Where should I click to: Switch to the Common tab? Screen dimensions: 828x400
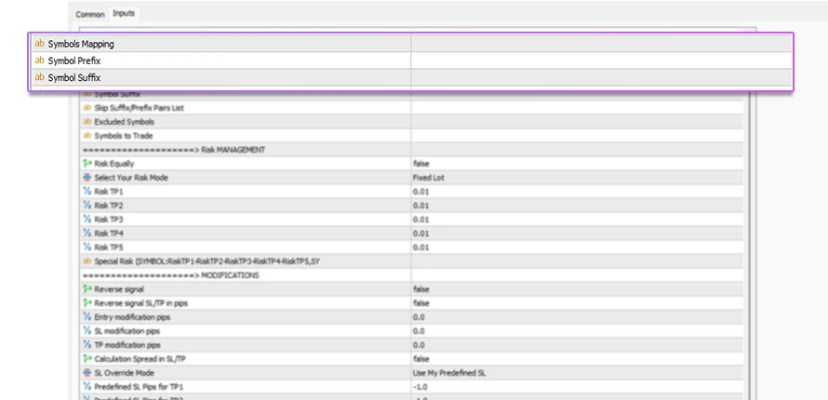90,15
